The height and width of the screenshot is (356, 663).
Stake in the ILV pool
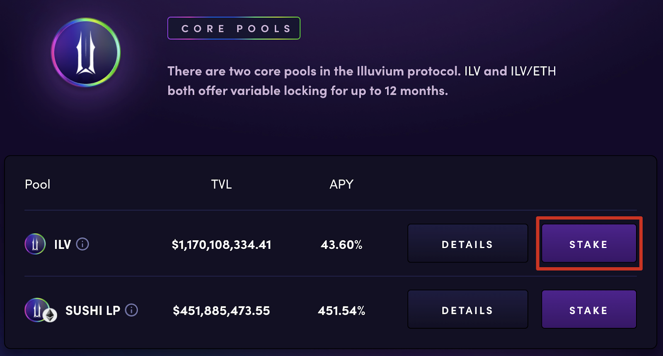pyautogui.click(x=588, y=244)
